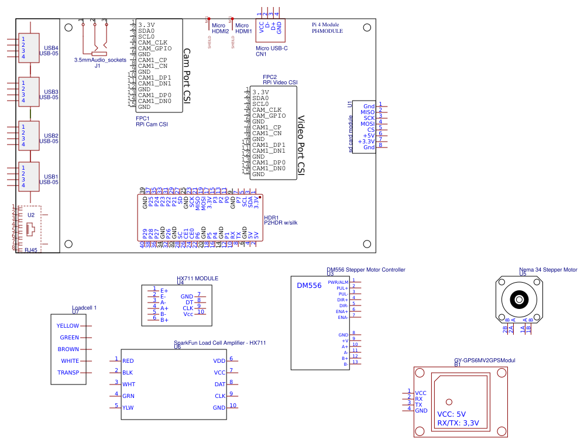Click the large DM556 text inside the controller
584x443 pixels.
[309, 286]
